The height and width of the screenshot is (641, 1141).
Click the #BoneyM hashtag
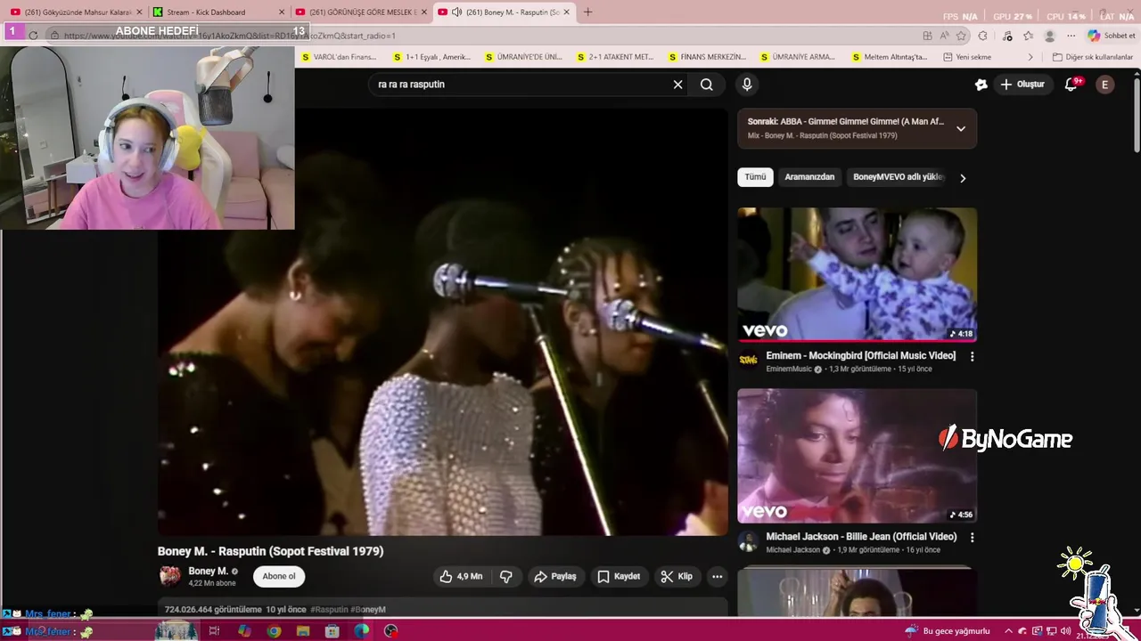(368, 610)
